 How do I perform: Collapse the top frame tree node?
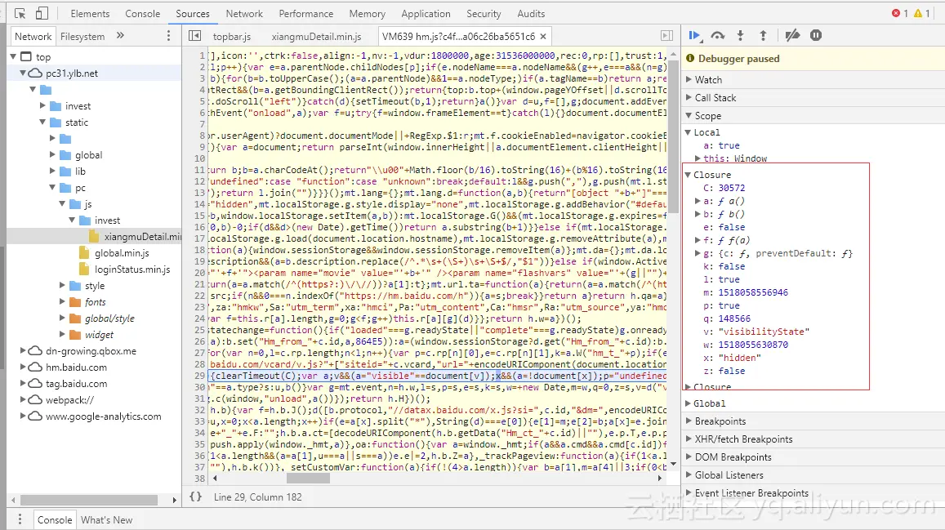(x=13, y=56)
